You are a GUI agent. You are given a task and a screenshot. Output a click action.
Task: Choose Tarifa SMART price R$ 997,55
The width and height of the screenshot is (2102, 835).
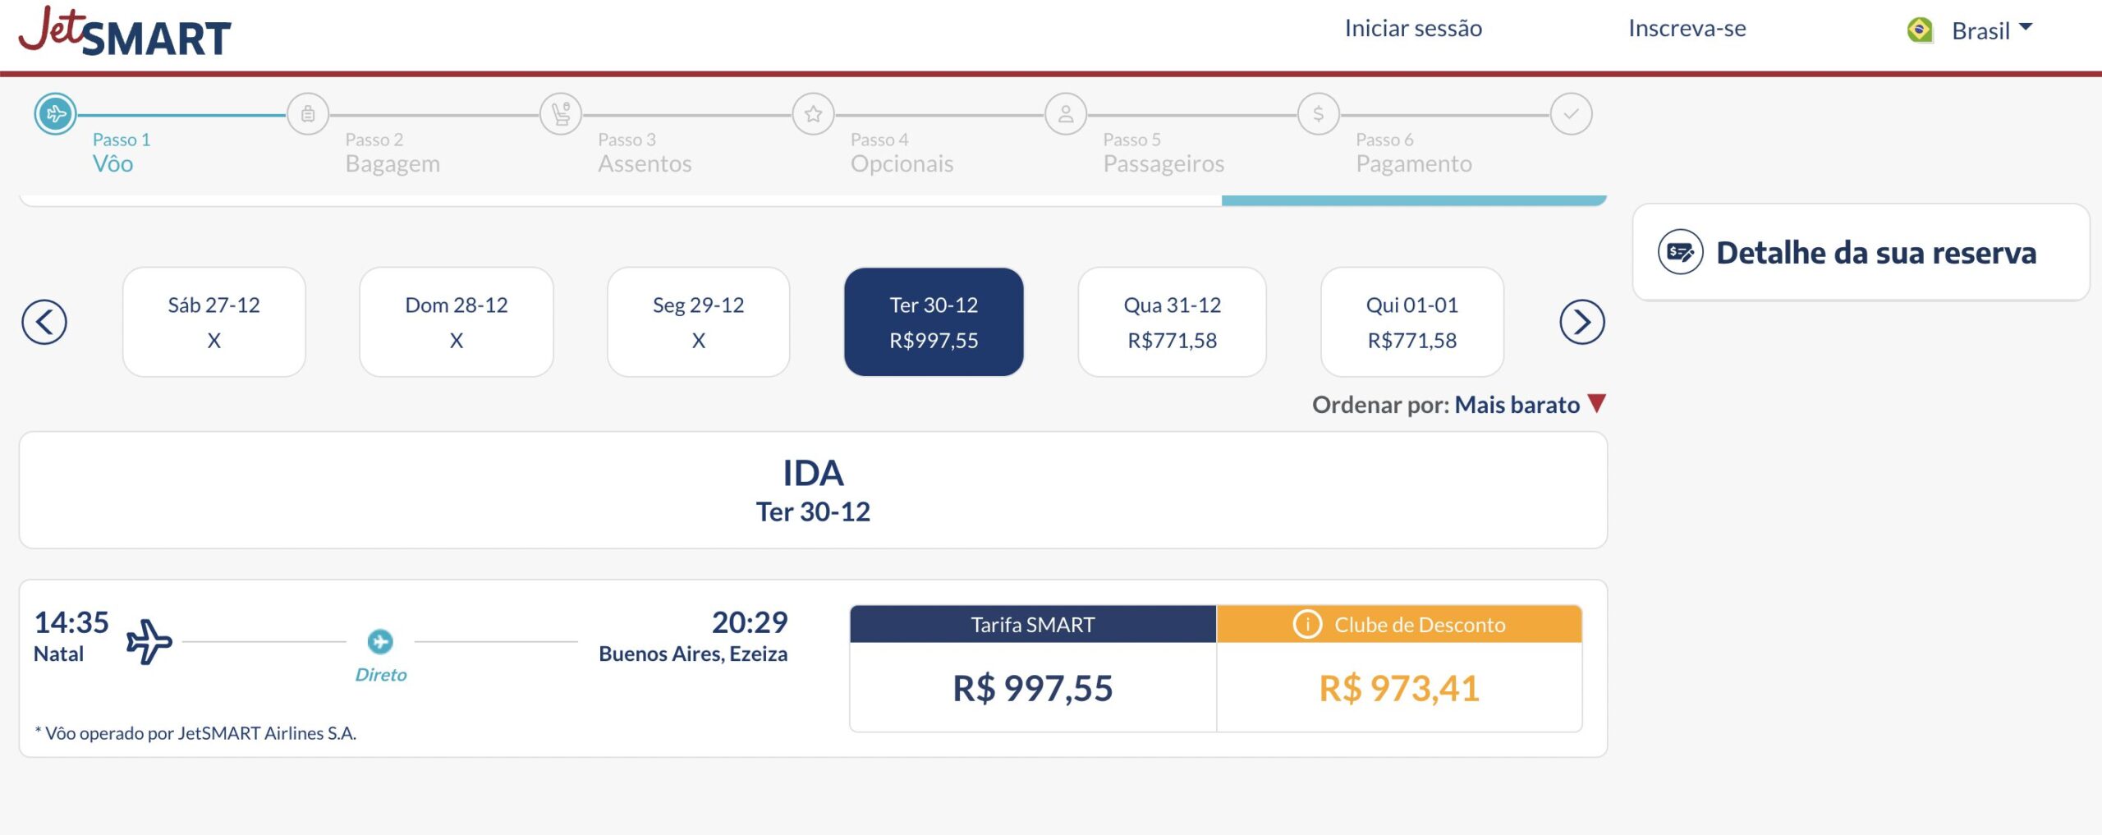pyautogui.click(x=1032, y=687)
